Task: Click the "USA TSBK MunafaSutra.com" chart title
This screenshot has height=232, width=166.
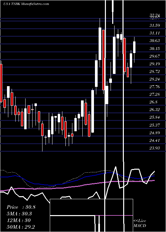Action: [26, 4]
